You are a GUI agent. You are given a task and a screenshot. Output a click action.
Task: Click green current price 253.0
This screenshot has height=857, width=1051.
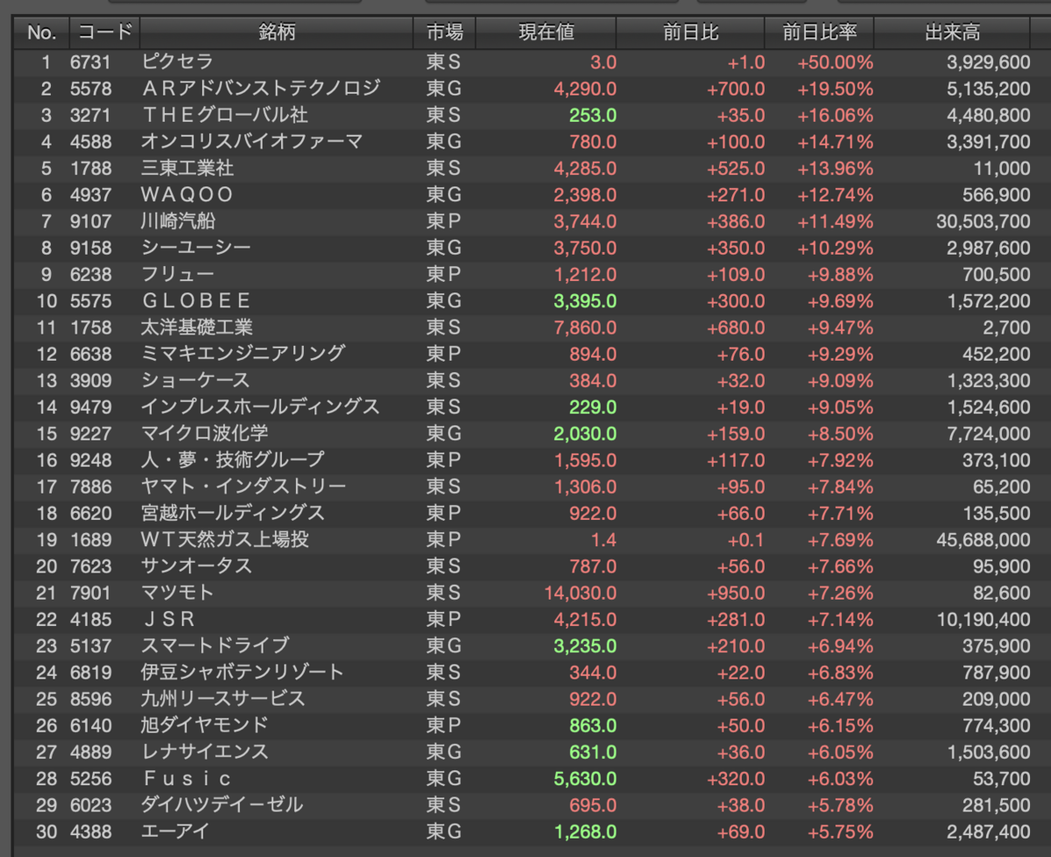tap(593, 116)
